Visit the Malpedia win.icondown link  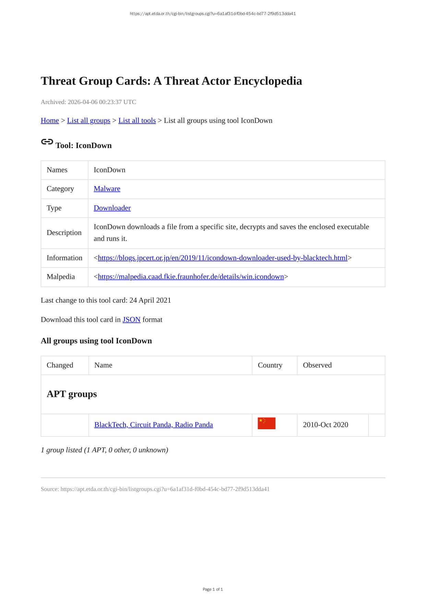click(191, 276)
